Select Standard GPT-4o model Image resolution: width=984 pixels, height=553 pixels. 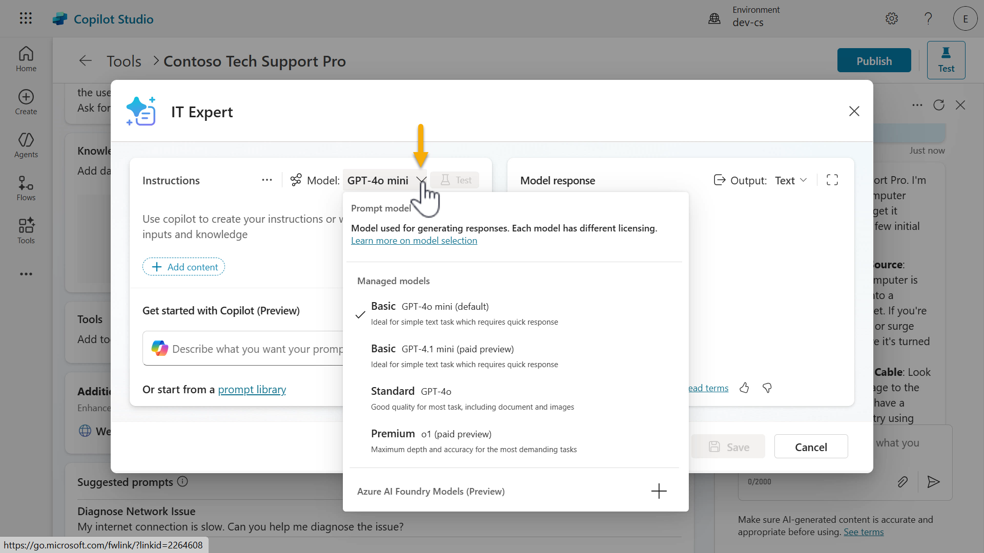pyautogui.click(x=515, y=398)
